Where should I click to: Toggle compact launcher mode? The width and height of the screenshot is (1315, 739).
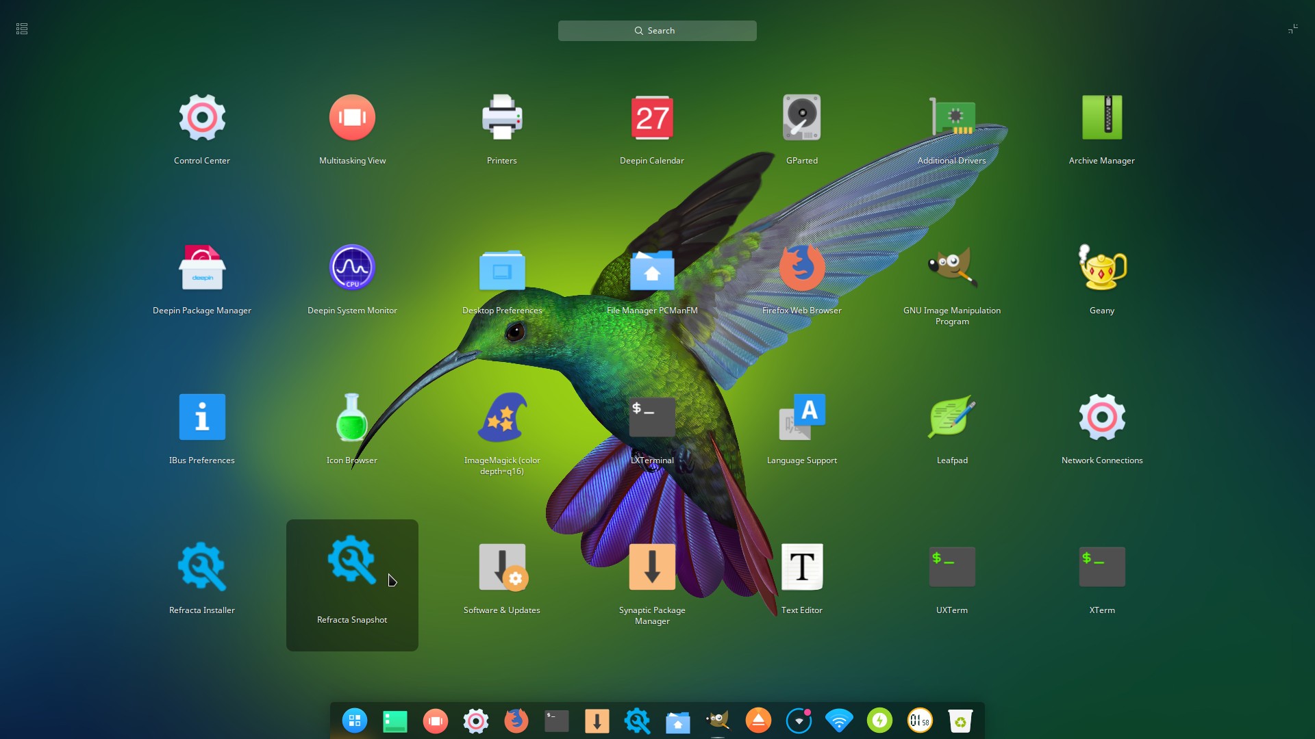pos(1293,29)
